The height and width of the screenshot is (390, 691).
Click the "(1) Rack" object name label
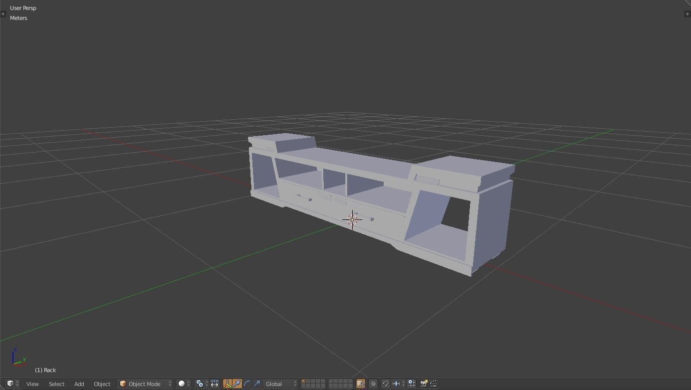click(45, 370)
